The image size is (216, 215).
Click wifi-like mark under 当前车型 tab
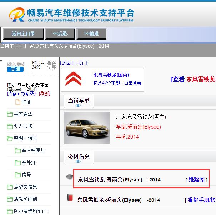coord(78,105)
